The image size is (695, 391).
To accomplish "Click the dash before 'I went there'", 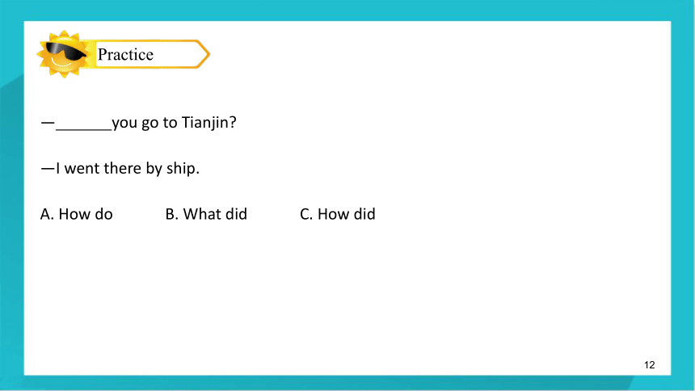I will coord(48,169).
